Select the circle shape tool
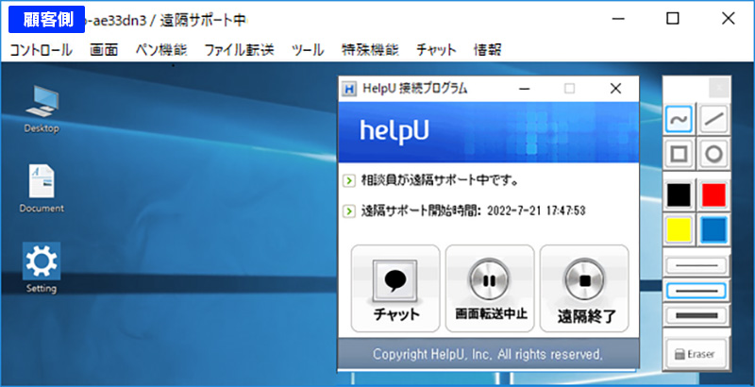 click(x=713, y=154)
